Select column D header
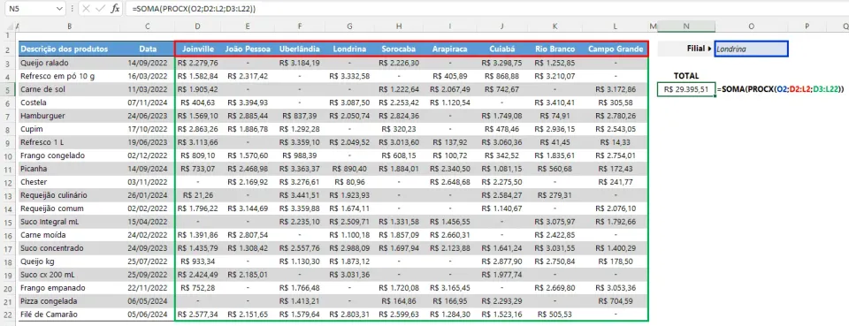The image size is (849, 326). click(x=197, y=26)
